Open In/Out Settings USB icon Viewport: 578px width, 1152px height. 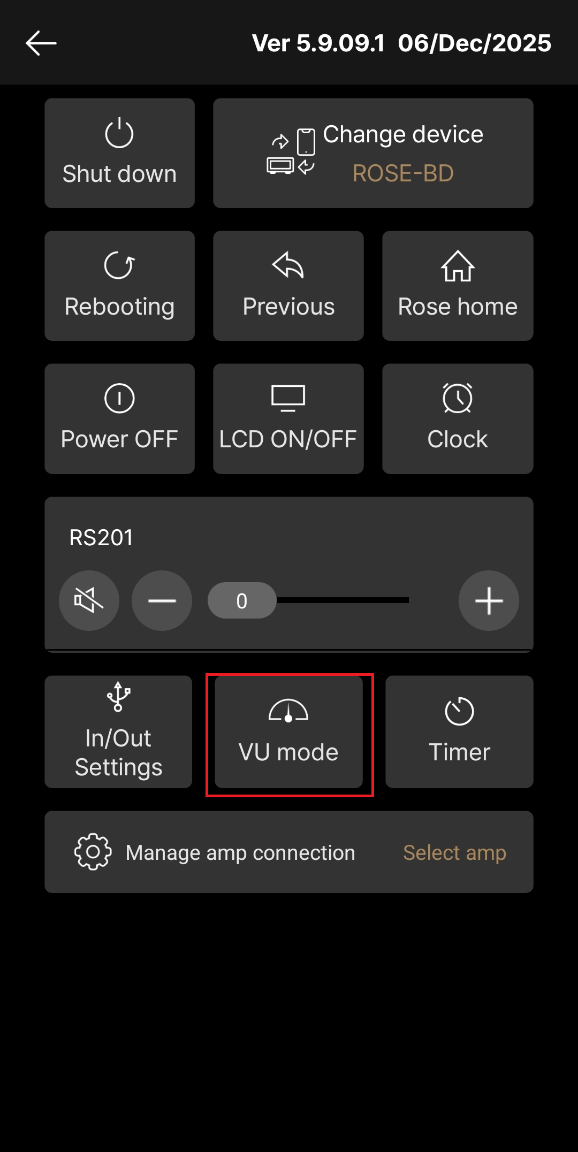click(118, 697)
